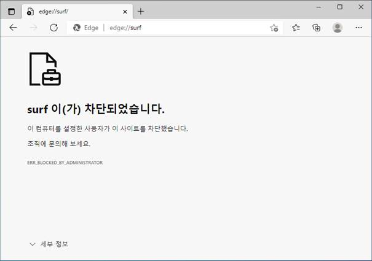Expand the 세부 정보 details section
This screenshot has height=261, width=372.
pyautogui.click(x=49, y=244)
